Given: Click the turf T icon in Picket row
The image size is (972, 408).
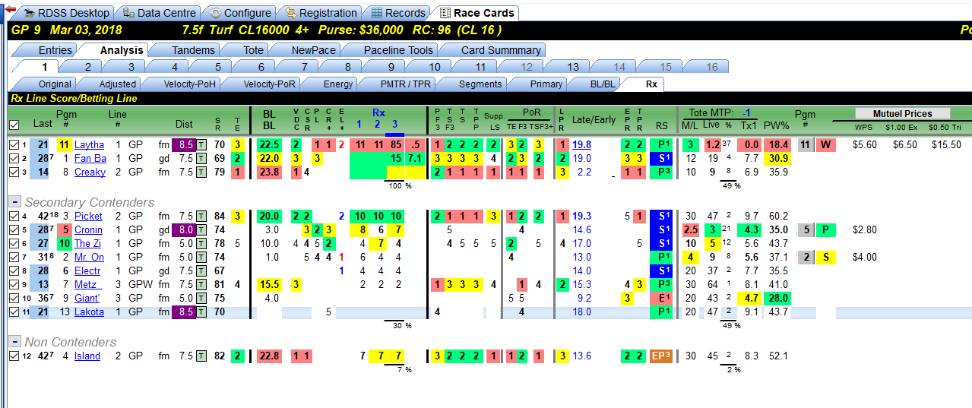Looking at the screenshot, I should coord(201,216).
